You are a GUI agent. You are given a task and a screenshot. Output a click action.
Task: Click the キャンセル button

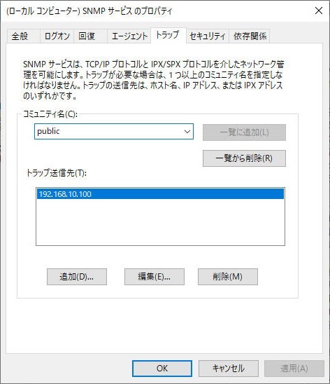click(x=229, y=369)
